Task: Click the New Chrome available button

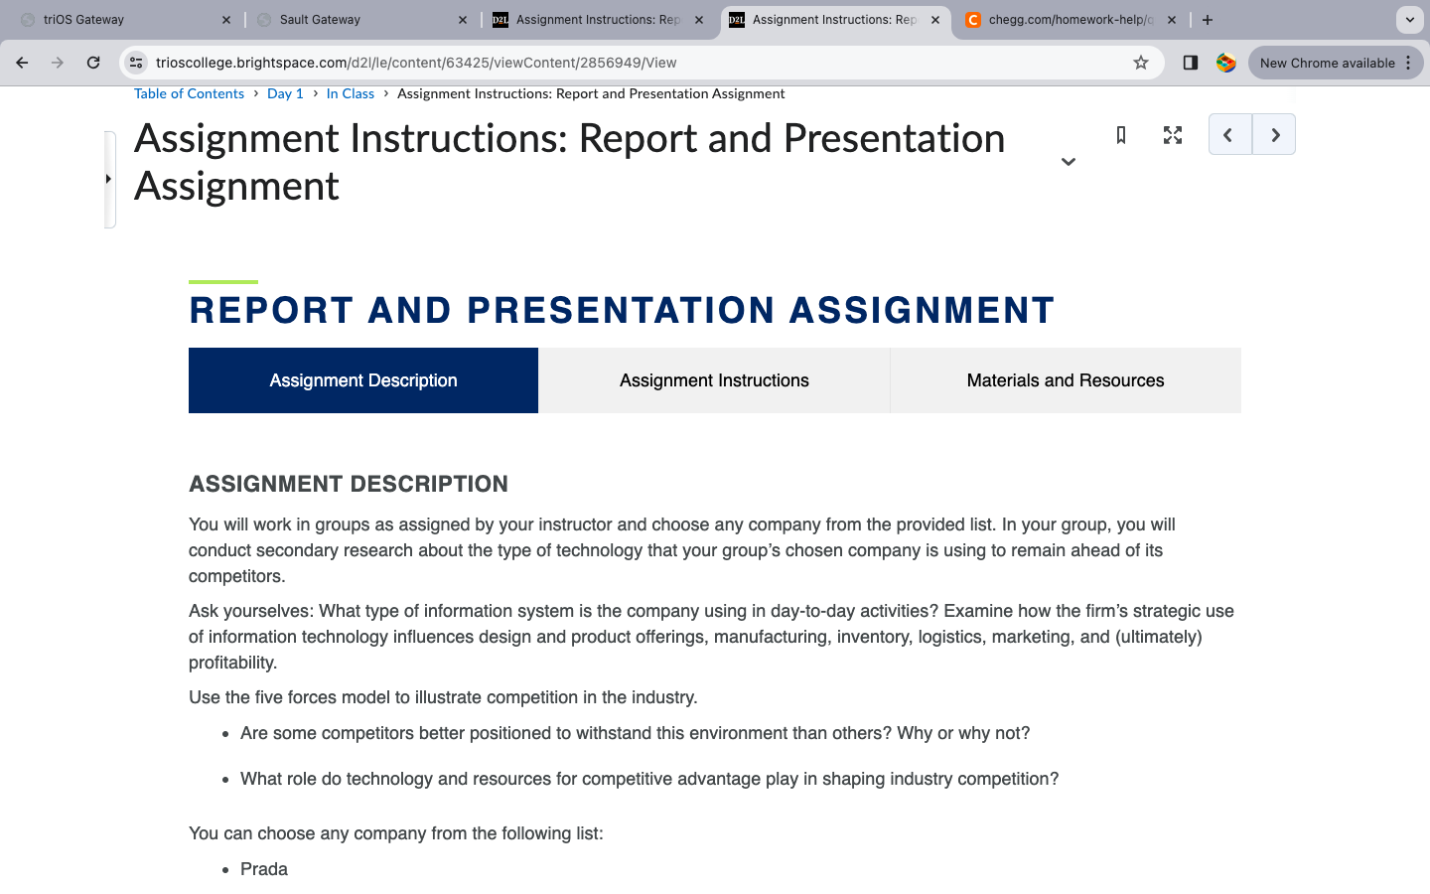Action: tap(1328, 62)
